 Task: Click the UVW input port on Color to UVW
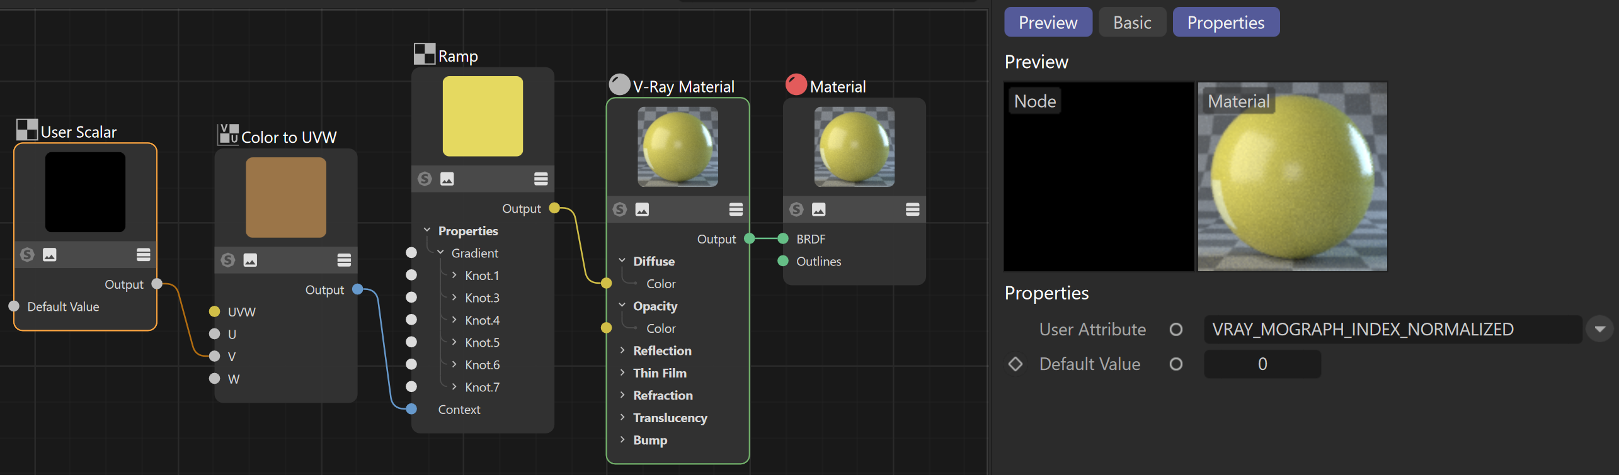[x=215, y=311]
